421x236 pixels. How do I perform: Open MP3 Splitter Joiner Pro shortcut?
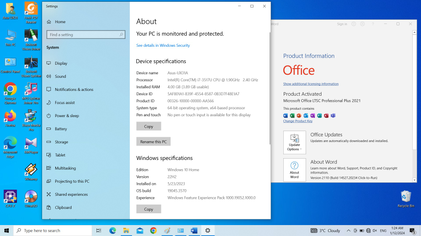coord(31,93)
